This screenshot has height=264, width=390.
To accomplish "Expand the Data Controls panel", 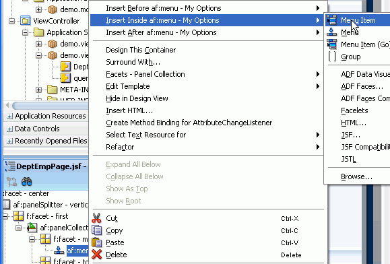I will (9, 129).
